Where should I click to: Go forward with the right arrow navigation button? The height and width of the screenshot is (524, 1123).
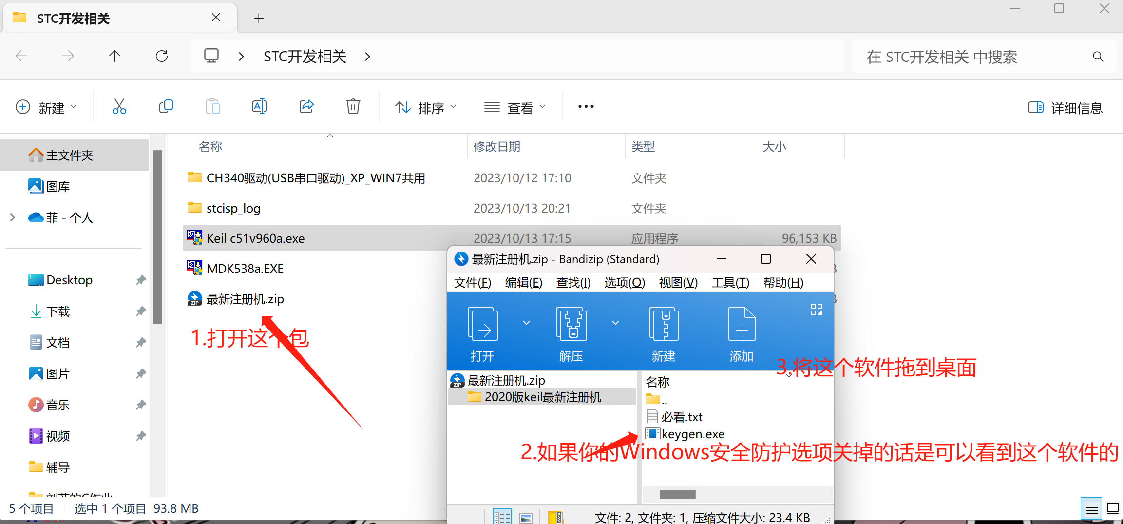click(68, 57)
